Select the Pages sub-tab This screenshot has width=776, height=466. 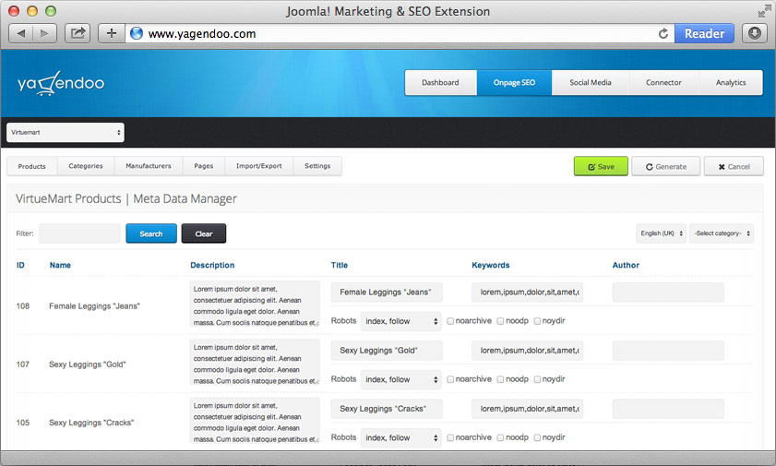tap(203, 166)
